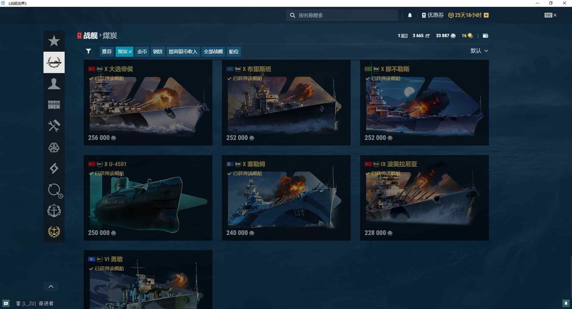Viewport: 572px width, 309px height.
Task: Open the gold anchor wreath sidebar section
Action: coord(54,232)
